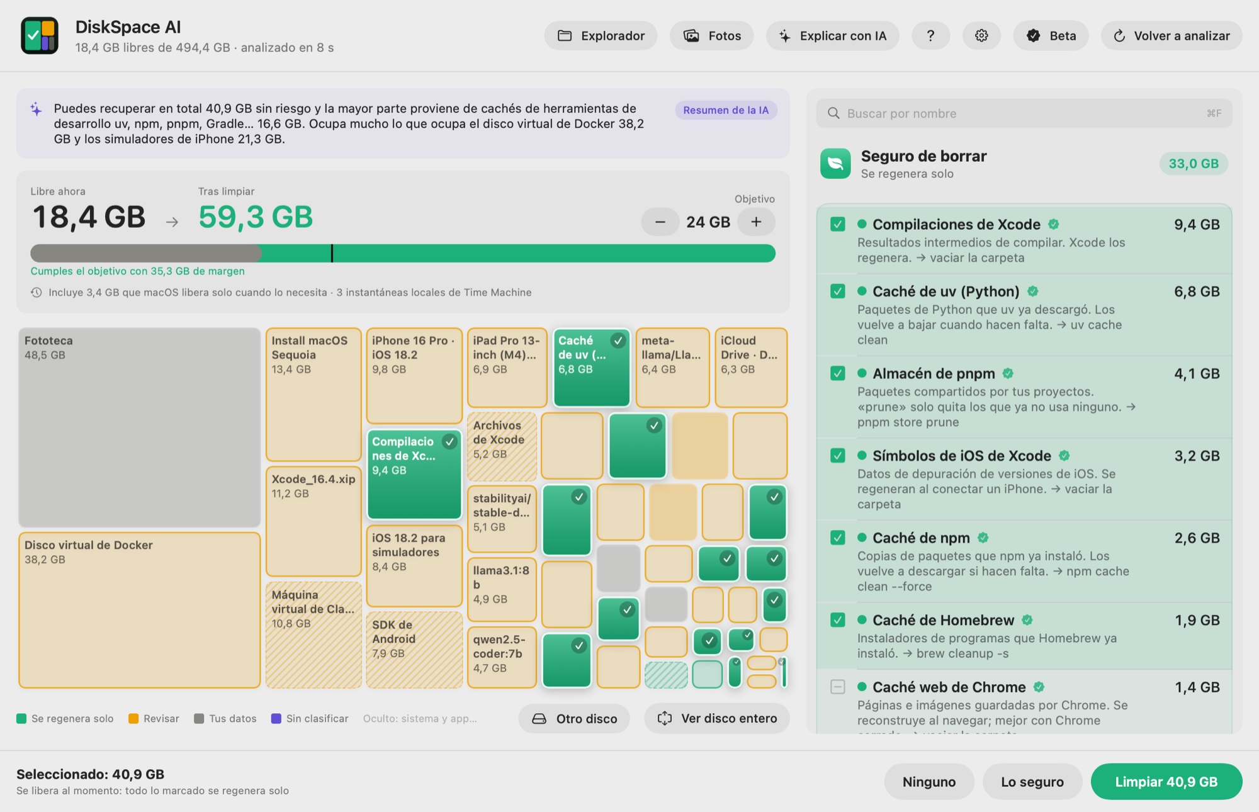Click Explicar con IA button

pos(832,36)
